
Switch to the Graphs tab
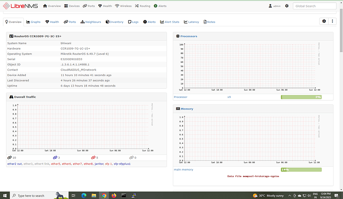[33, 22]
